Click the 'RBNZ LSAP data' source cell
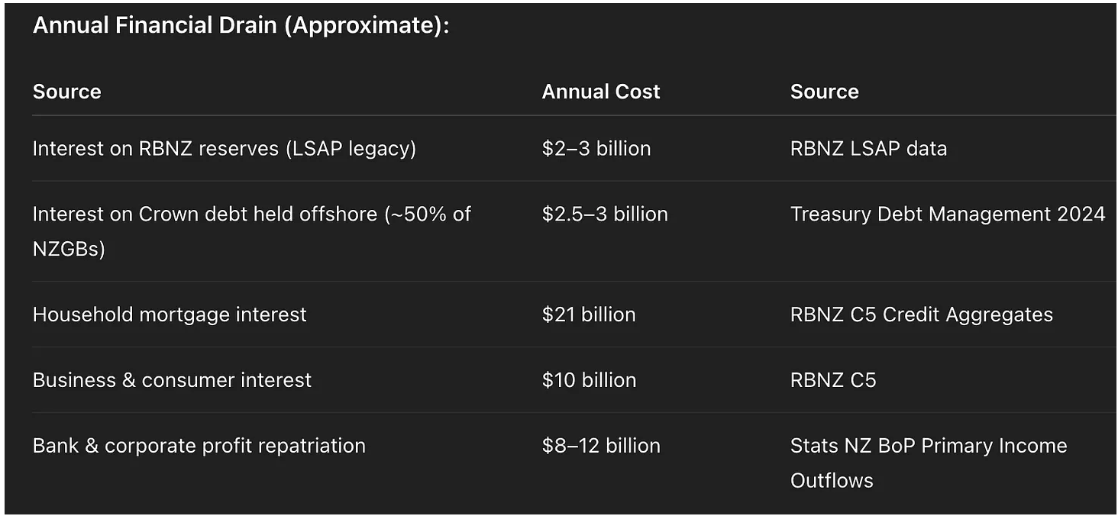 point(868,148)
